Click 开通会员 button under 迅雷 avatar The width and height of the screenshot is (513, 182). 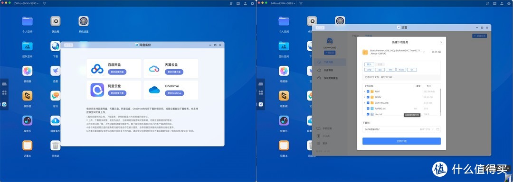330,53
